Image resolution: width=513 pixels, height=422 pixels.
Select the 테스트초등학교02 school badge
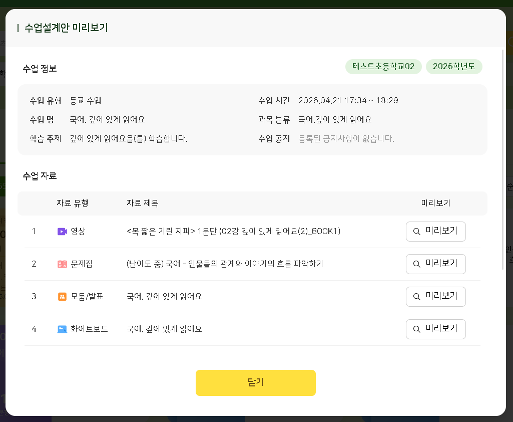click(x=383, y=67)
